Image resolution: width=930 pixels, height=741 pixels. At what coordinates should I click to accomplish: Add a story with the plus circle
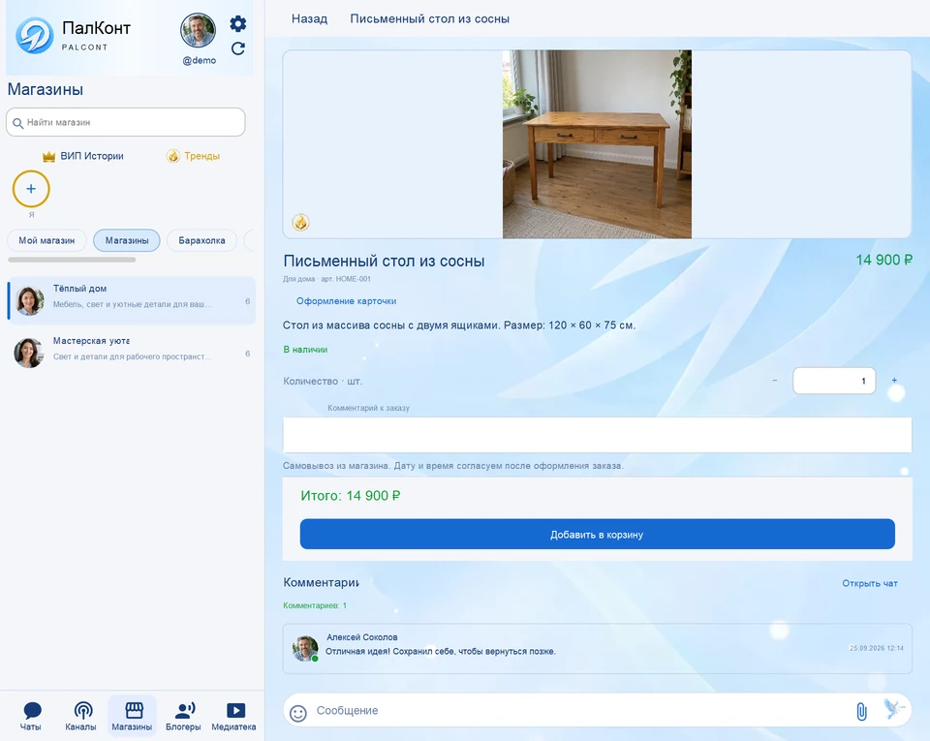point(31,189)
